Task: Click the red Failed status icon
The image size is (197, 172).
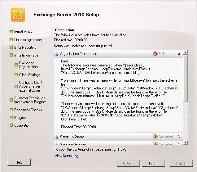Action: pyautogui.click(x=155, y=54)
